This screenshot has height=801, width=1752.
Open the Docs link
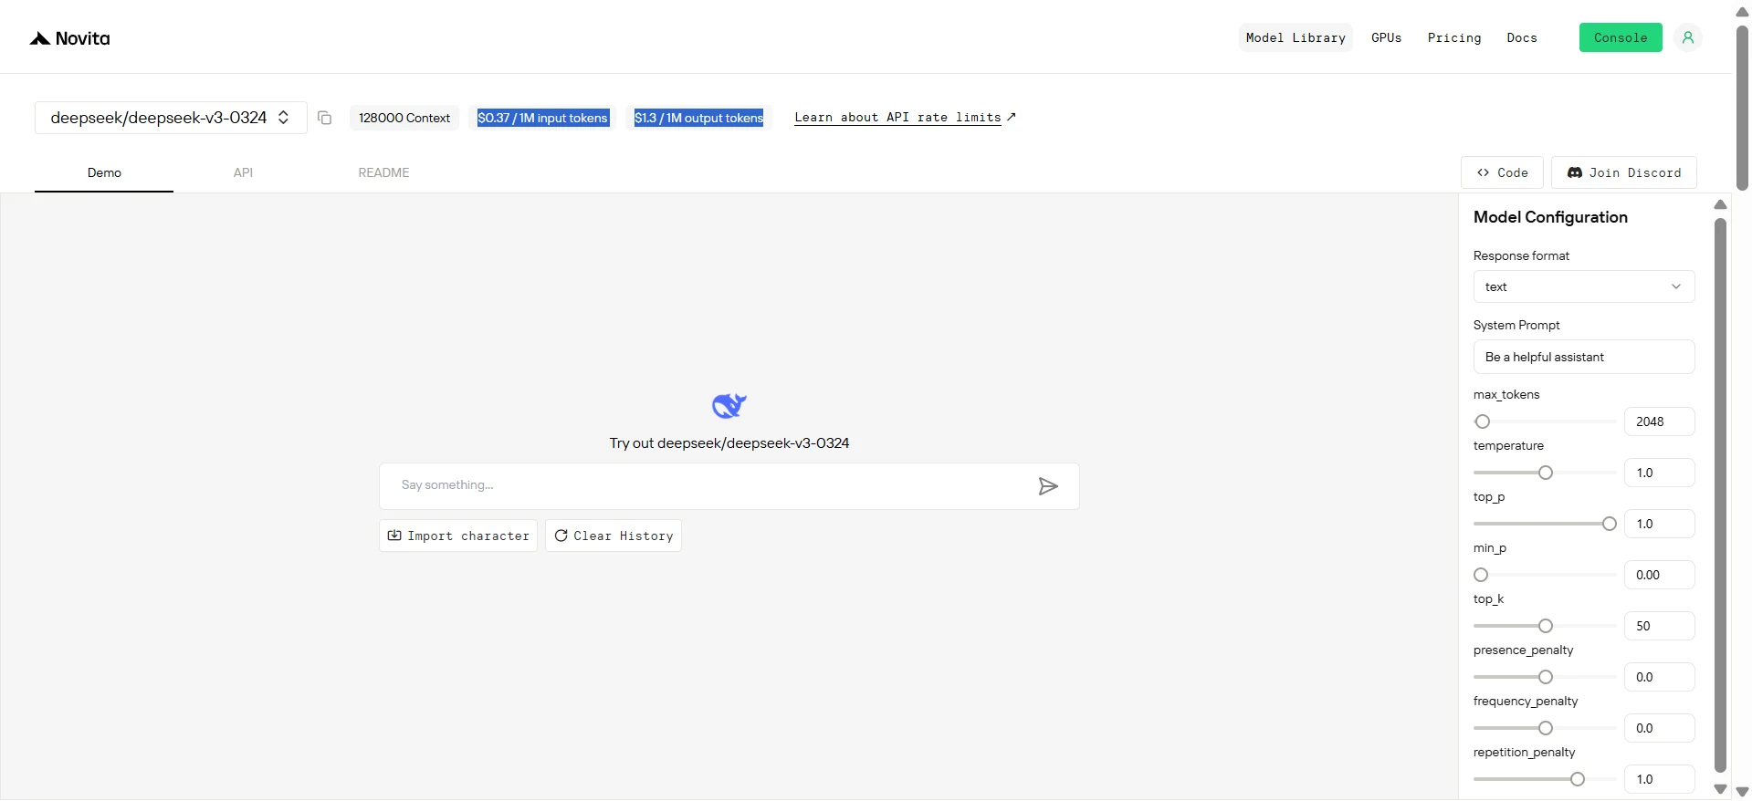pyautogui.click(x=1522, y=37)
